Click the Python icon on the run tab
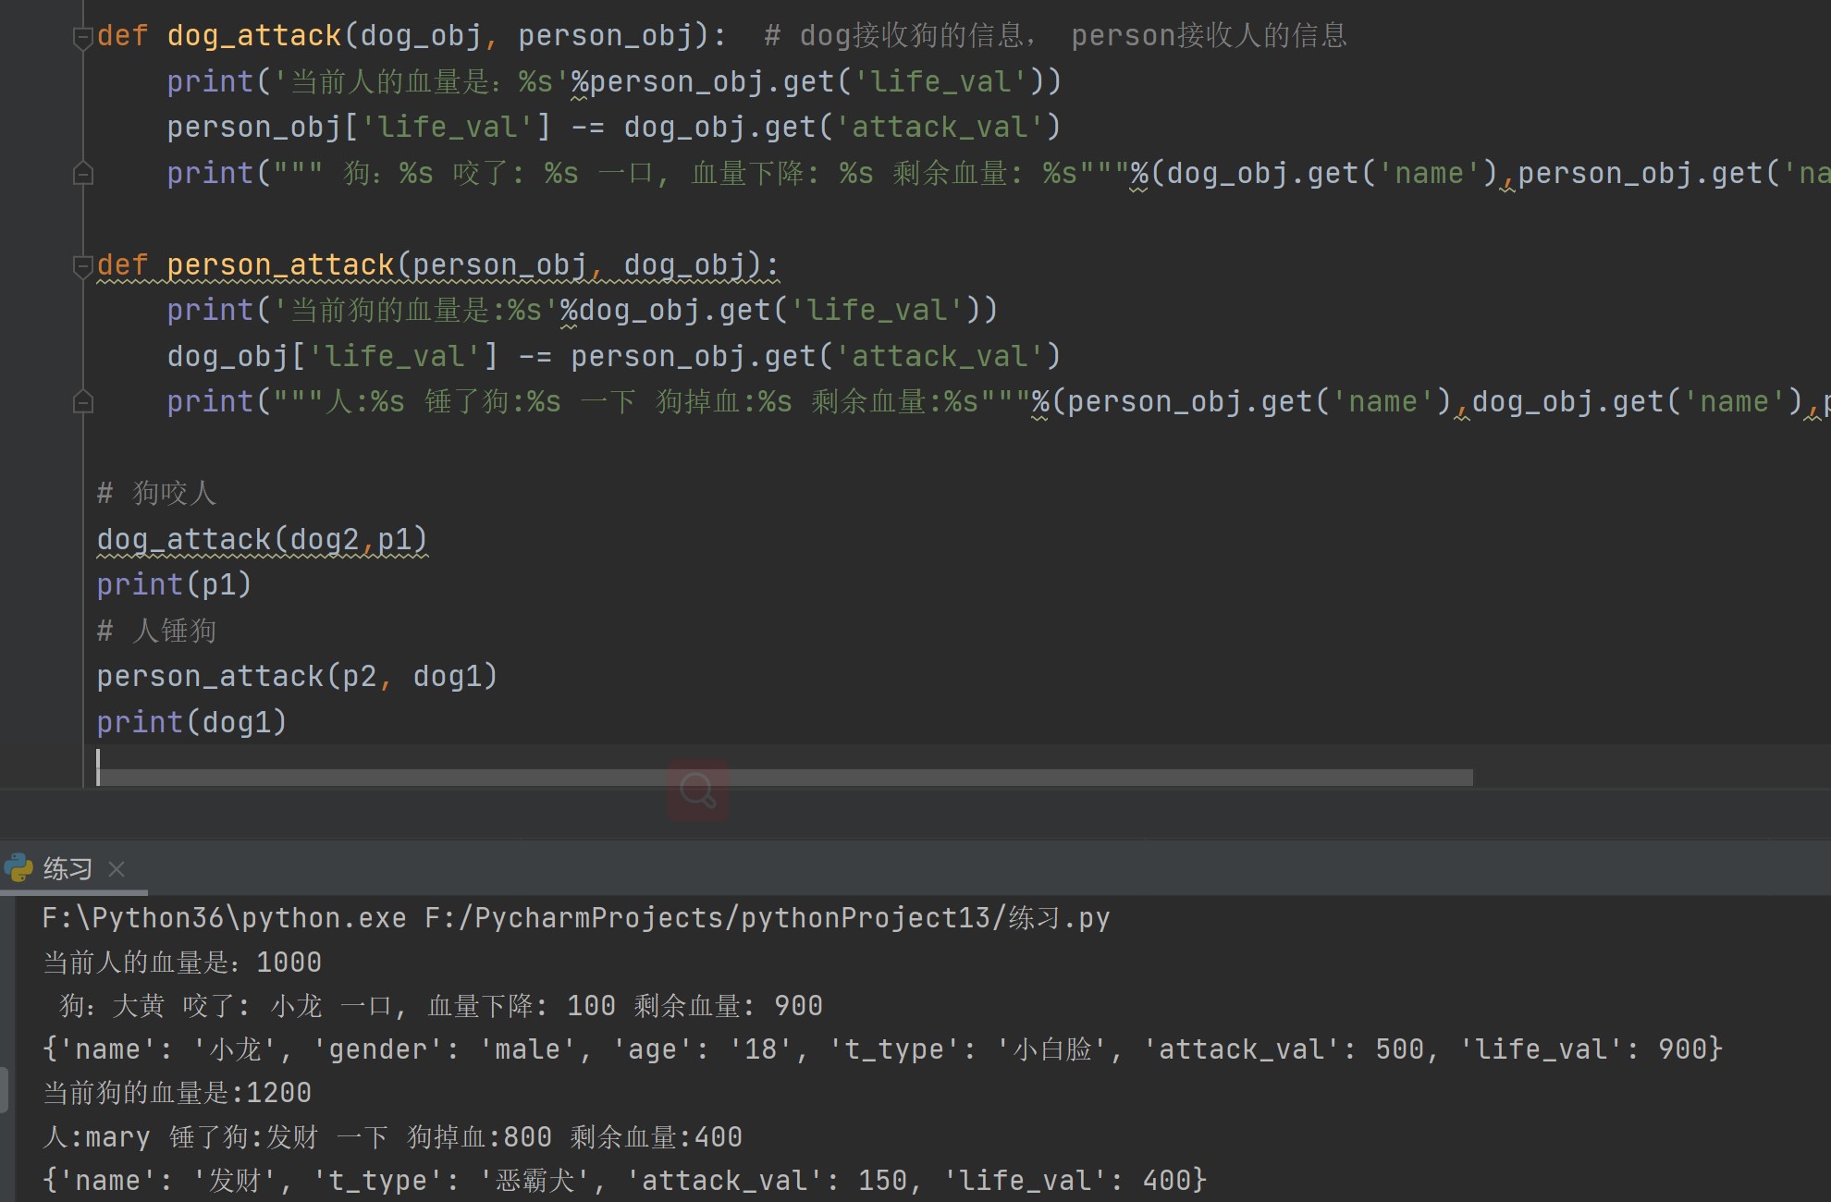 click(18, 868)
